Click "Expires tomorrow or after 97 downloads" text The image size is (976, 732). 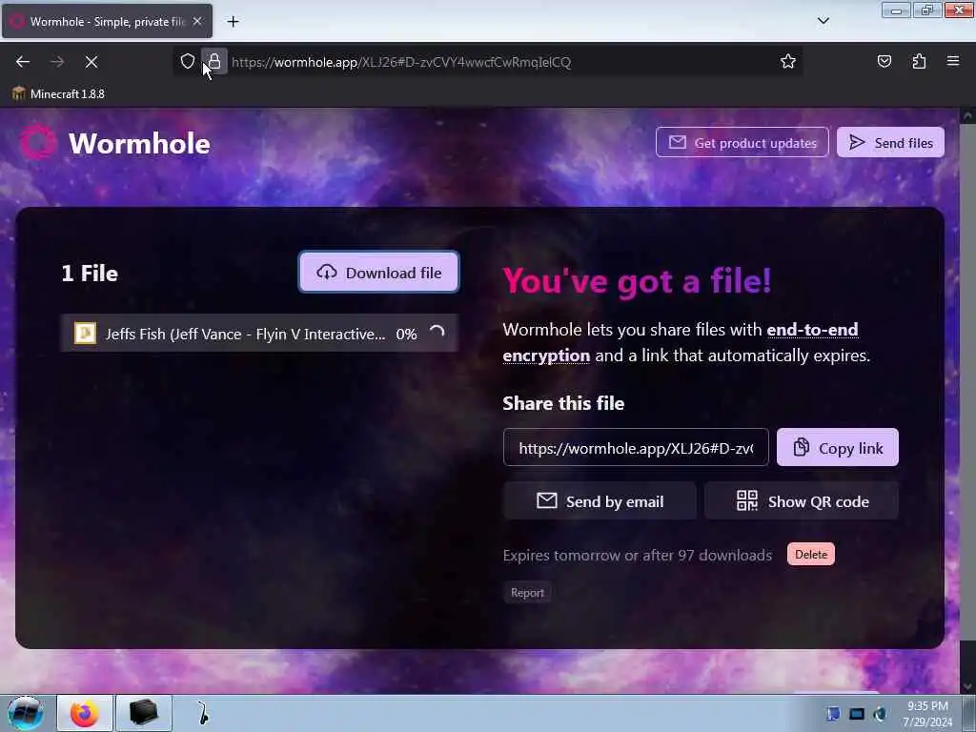click(x=638, y=555)
